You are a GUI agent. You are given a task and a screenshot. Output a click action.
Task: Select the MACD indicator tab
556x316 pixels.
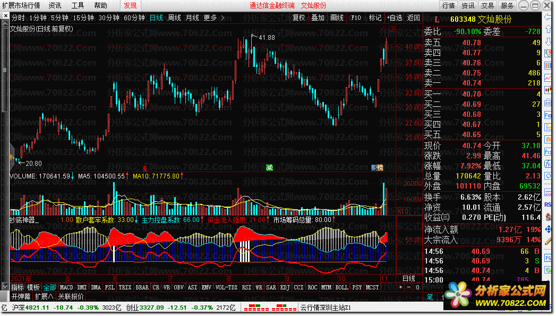[x=66, y=287]
